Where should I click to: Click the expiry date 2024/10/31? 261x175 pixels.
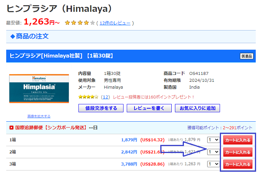click(x=201, y=80)
